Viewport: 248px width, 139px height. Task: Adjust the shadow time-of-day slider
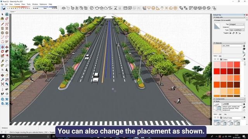point(45,7)
